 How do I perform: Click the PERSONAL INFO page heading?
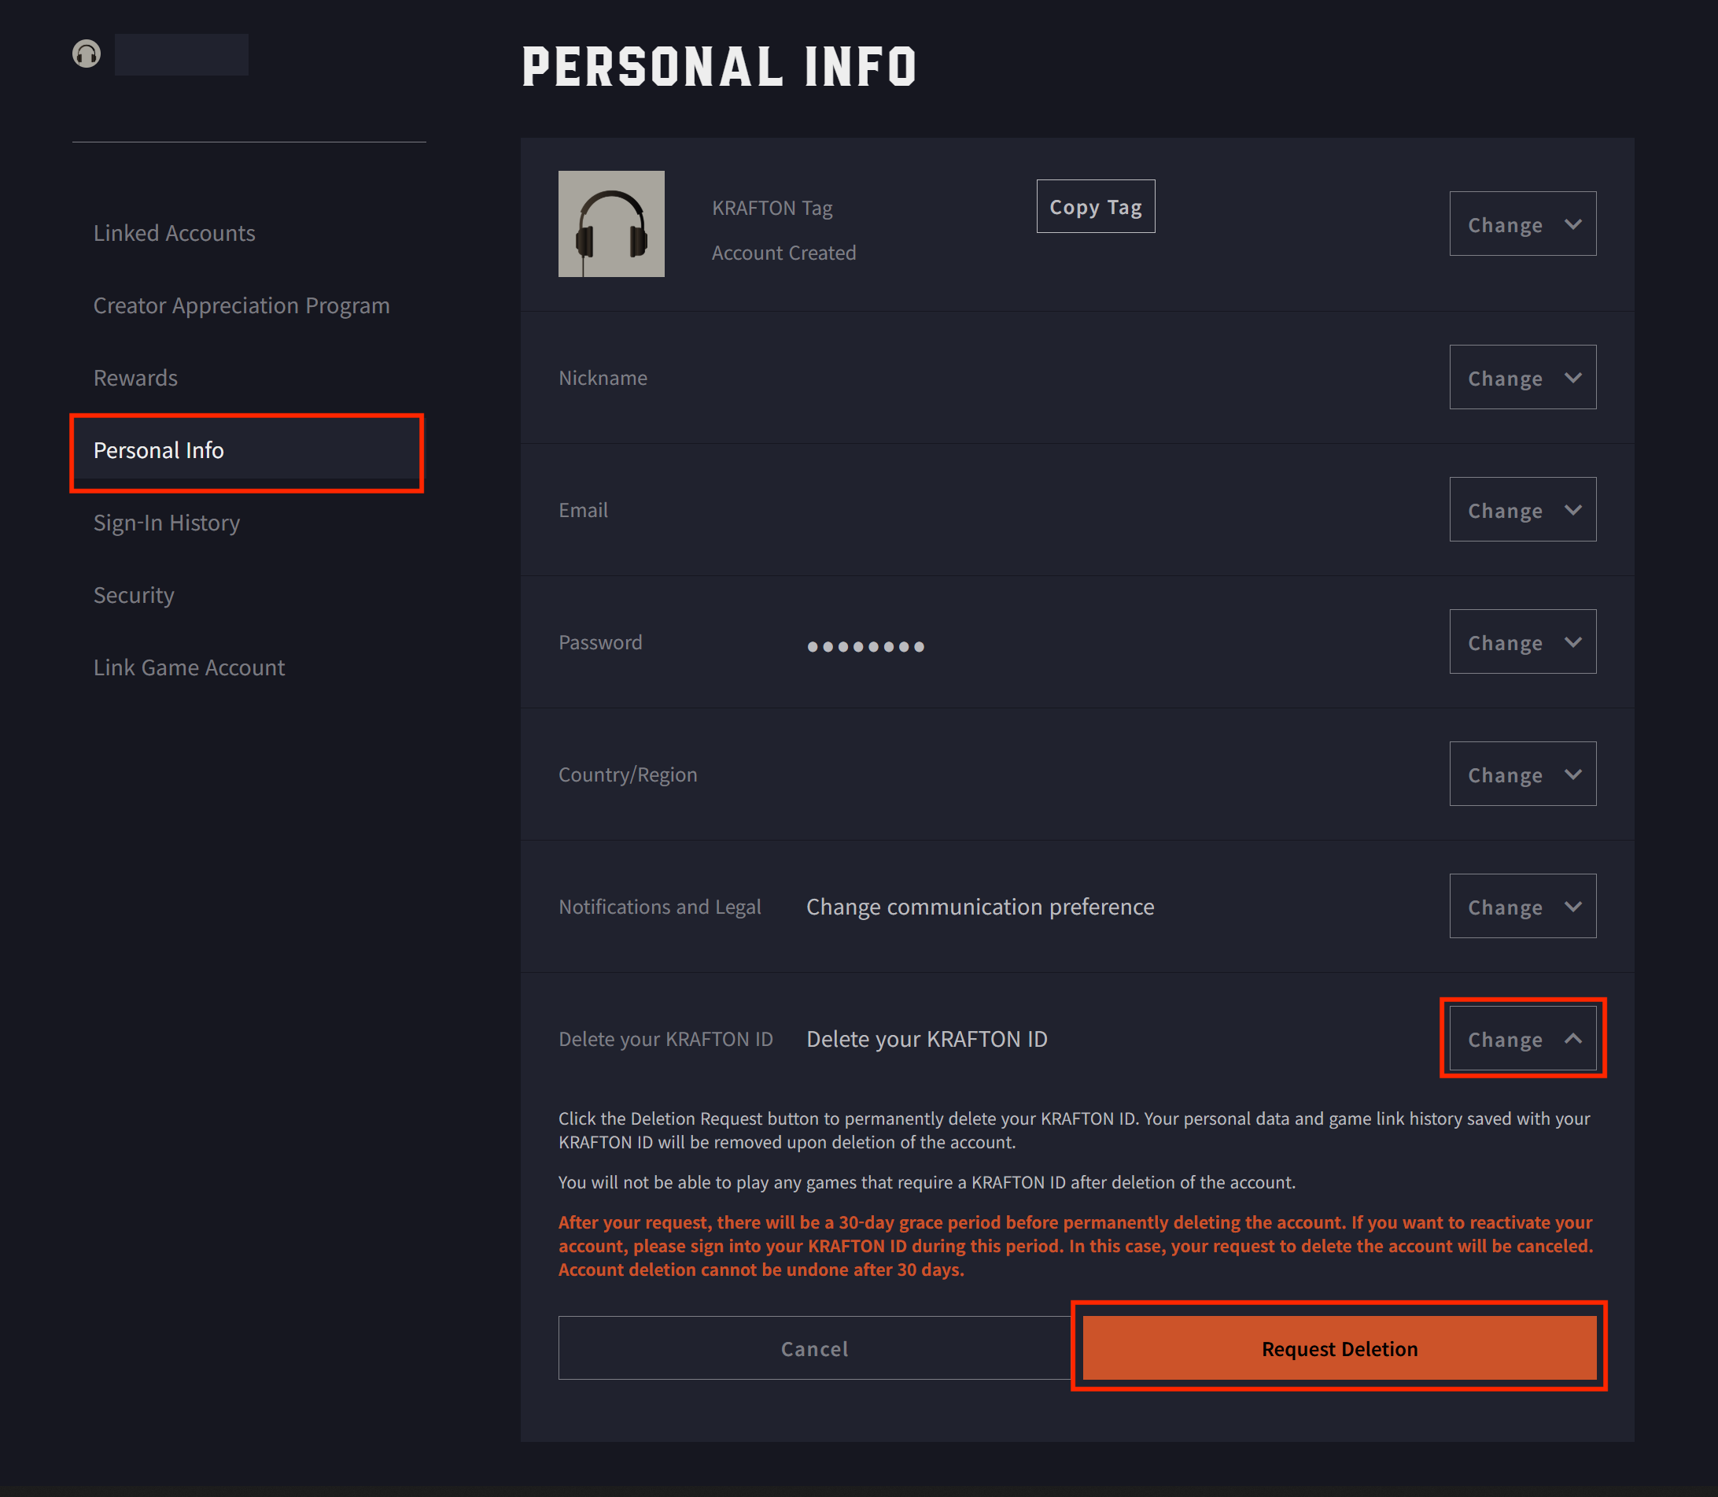coord(719,67)
